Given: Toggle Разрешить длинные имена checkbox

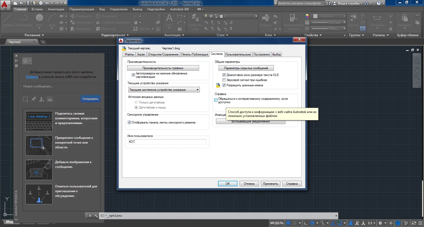Looking at the screenshot, I should 224,85.
